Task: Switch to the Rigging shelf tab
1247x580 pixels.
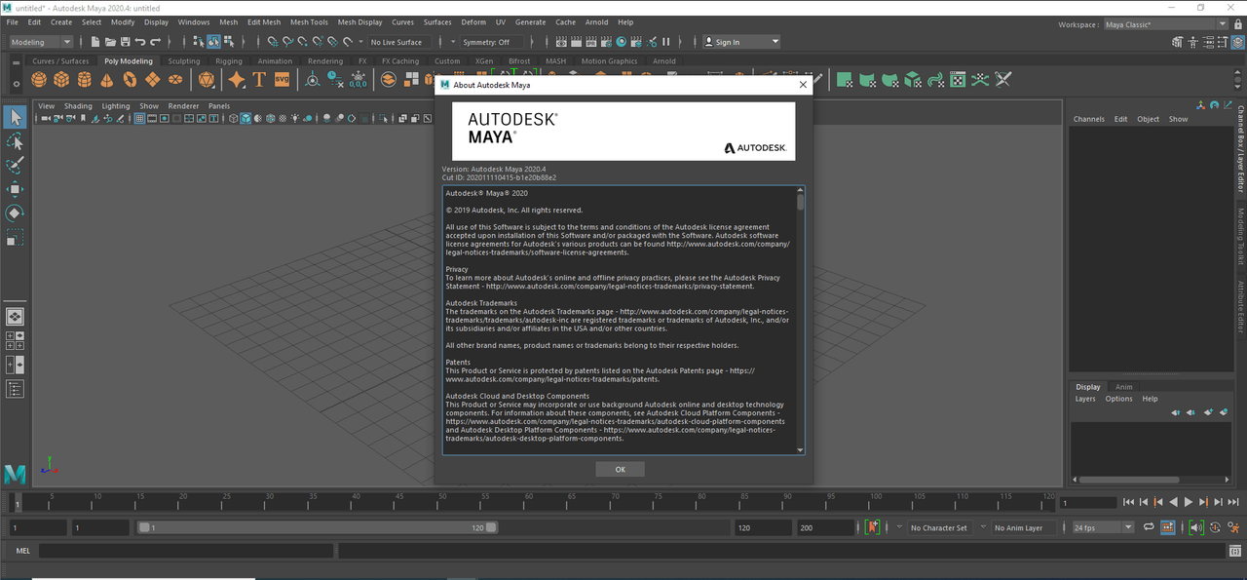Action: (229, 60)
